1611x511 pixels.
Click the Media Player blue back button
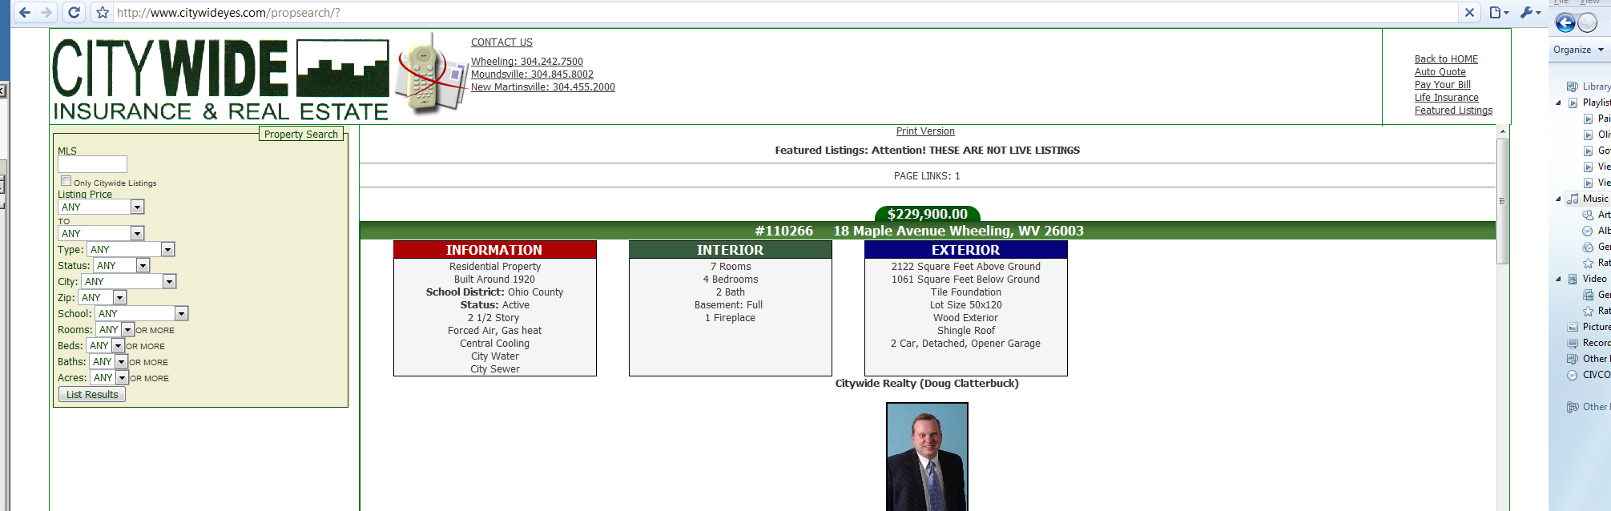(1565, 23)
